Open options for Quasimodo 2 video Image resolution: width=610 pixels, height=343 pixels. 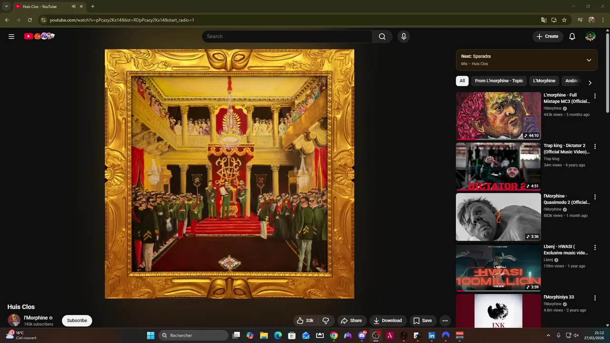(595, 197)
